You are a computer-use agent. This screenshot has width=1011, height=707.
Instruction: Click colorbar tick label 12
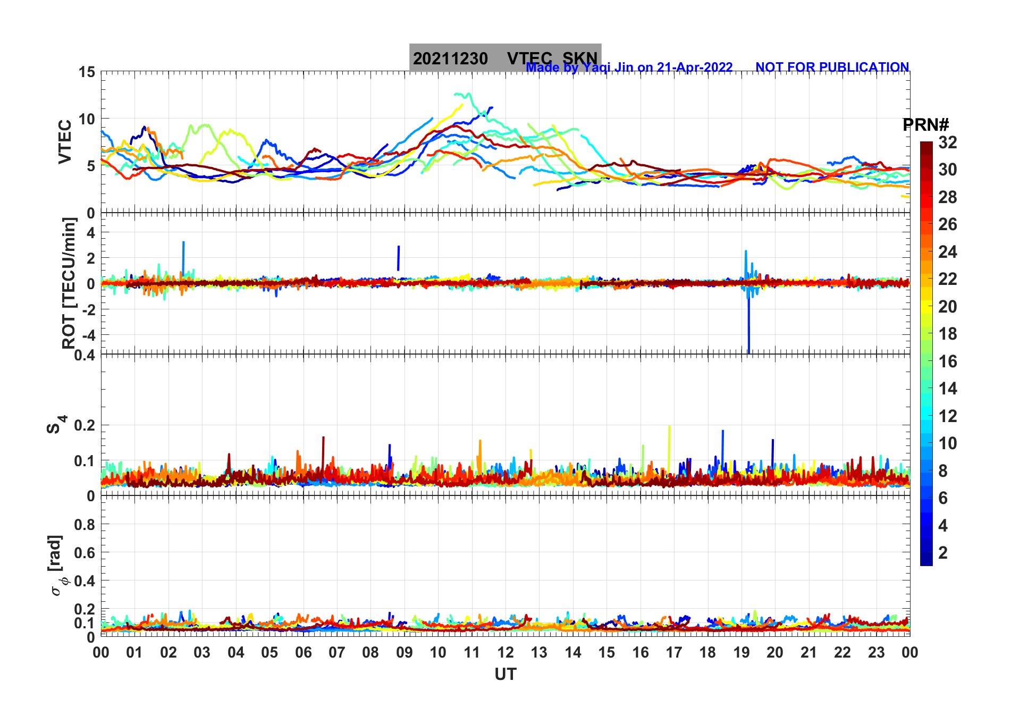[x=947, y=416]
